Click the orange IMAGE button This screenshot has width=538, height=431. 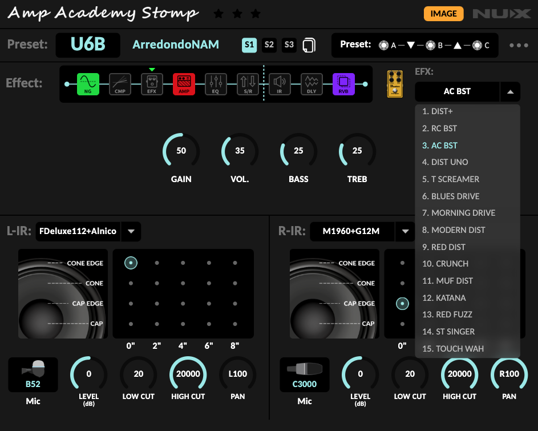tap(443, 14)
